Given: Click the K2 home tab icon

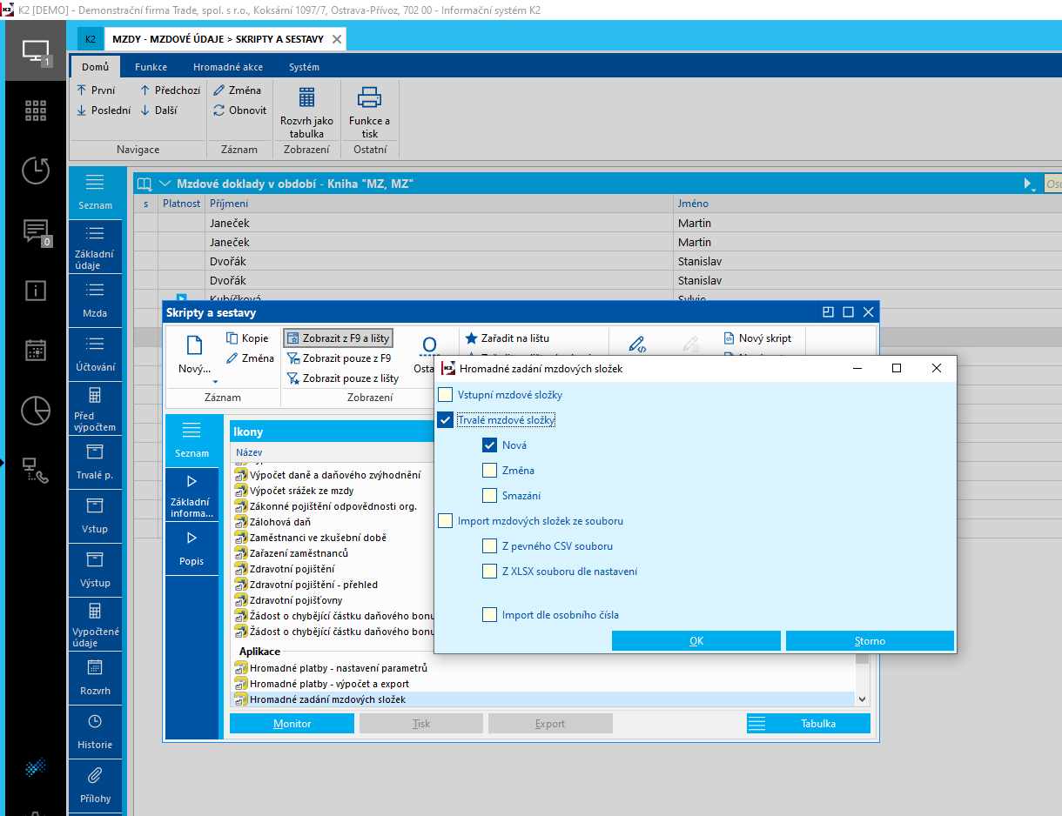Looking at the screenshot, I should pyautogui.click(x=91, y=39).
